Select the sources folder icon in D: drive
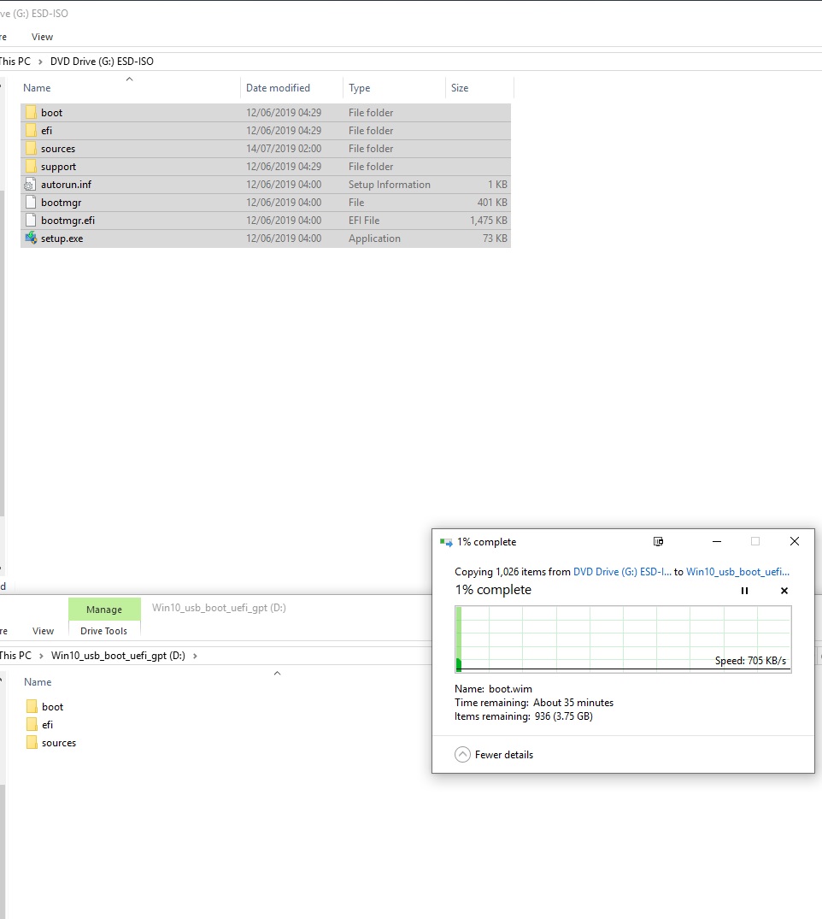The width and height of the screenshot is (822, 919). (x=32, y=743)
